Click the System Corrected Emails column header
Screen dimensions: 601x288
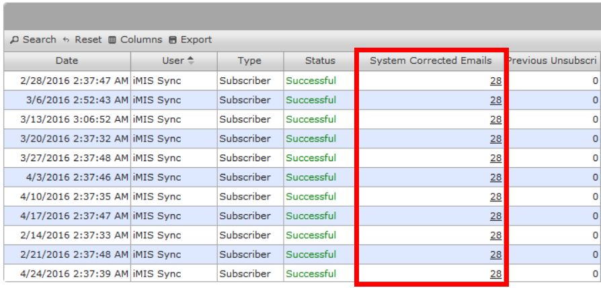tap(430, 60)
